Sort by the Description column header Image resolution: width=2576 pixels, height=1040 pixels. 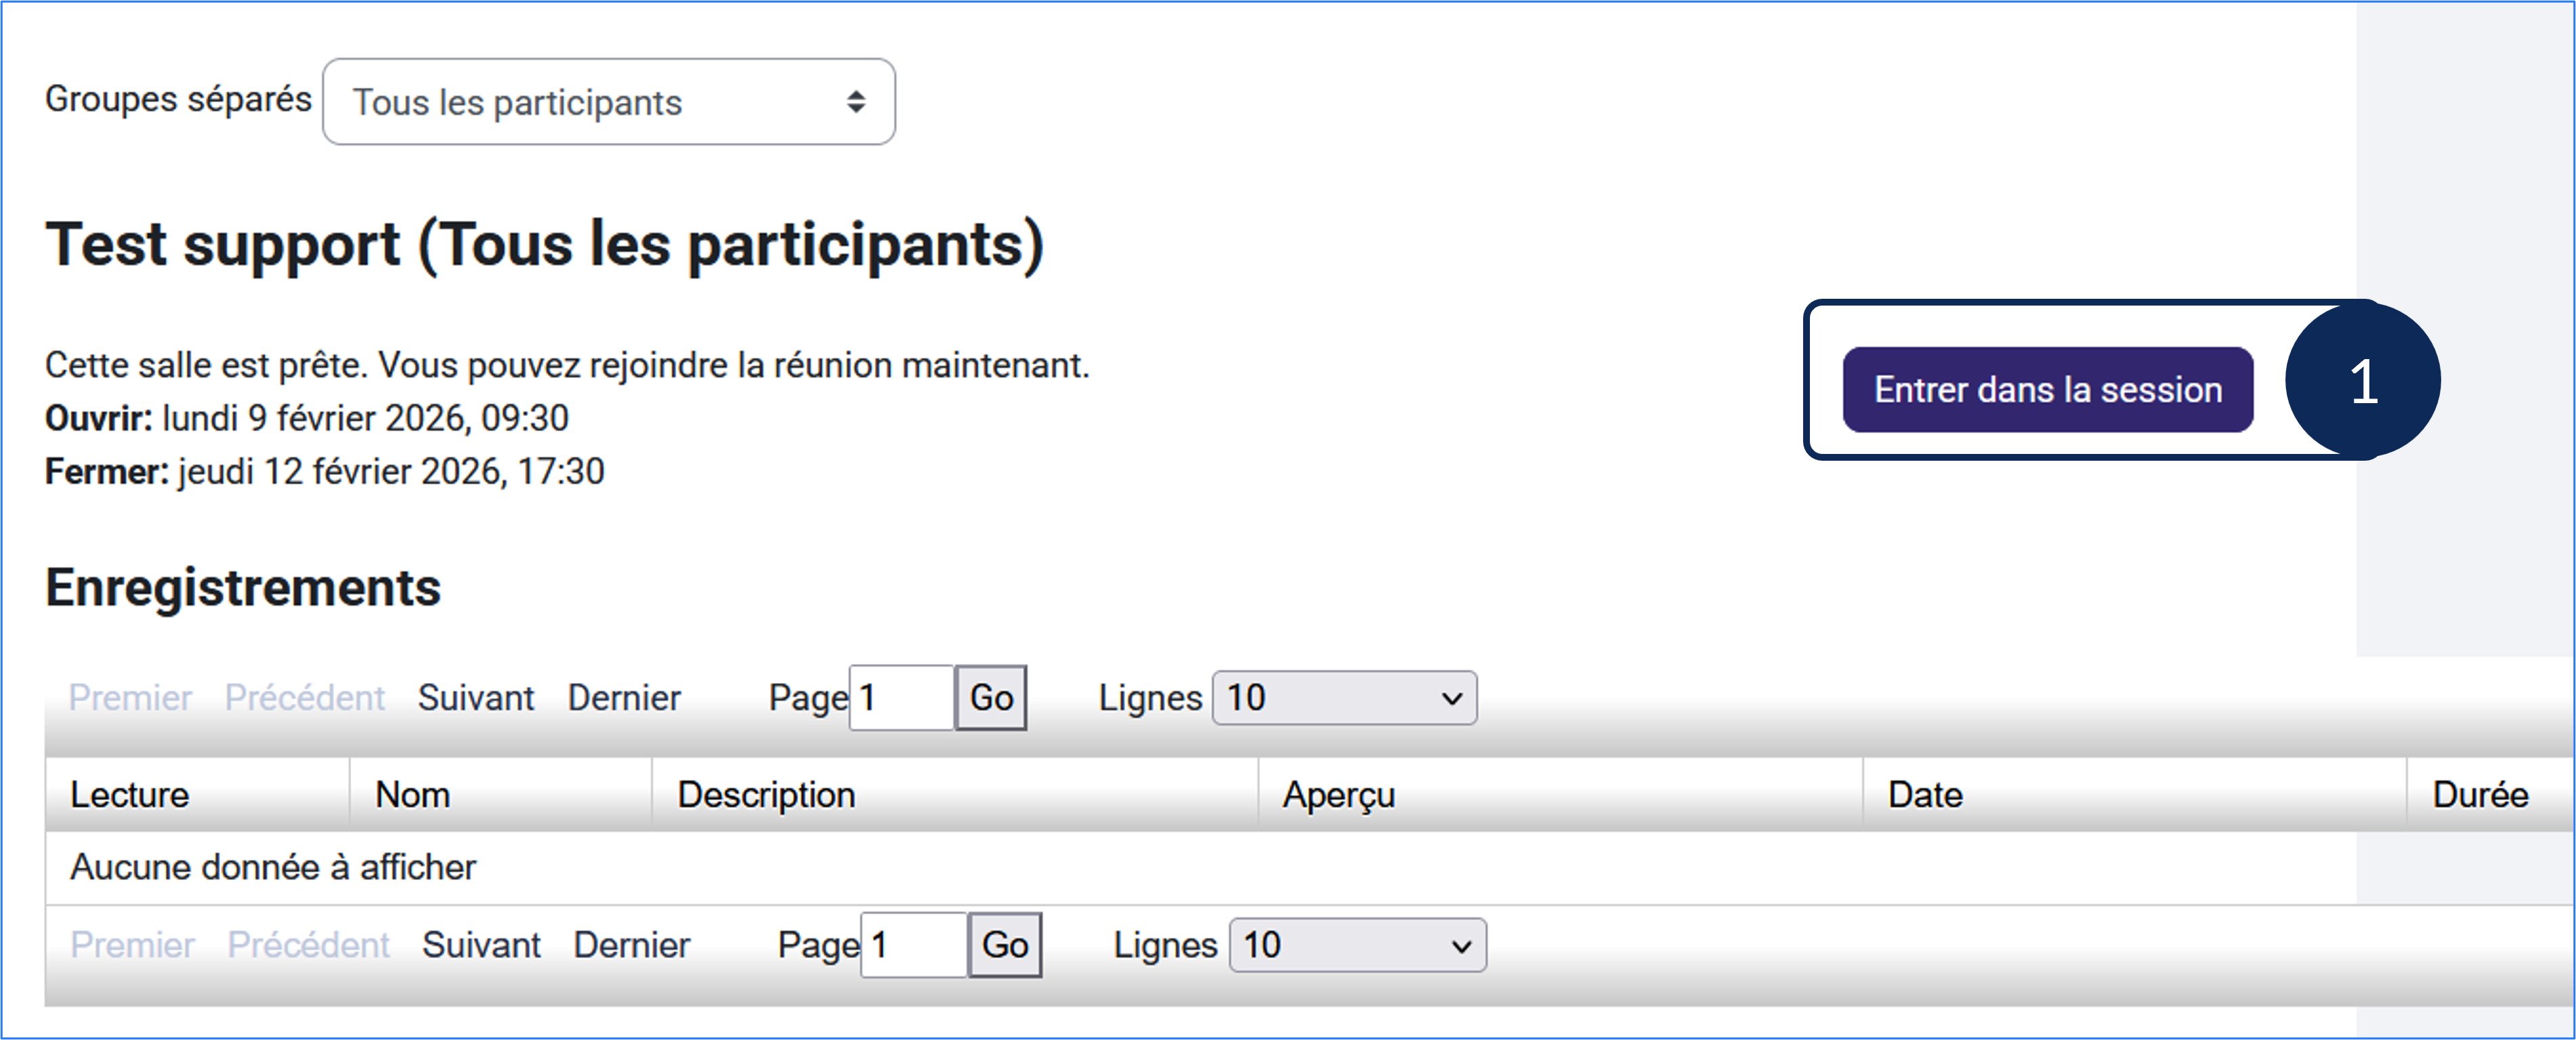(x=766, y=795)
